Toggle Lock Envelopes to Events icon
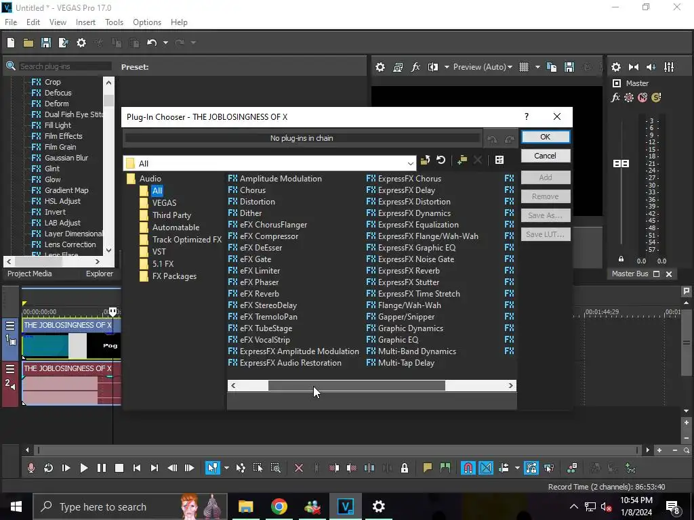This screenshot has height=520, width=694. (x=531, y=468)
